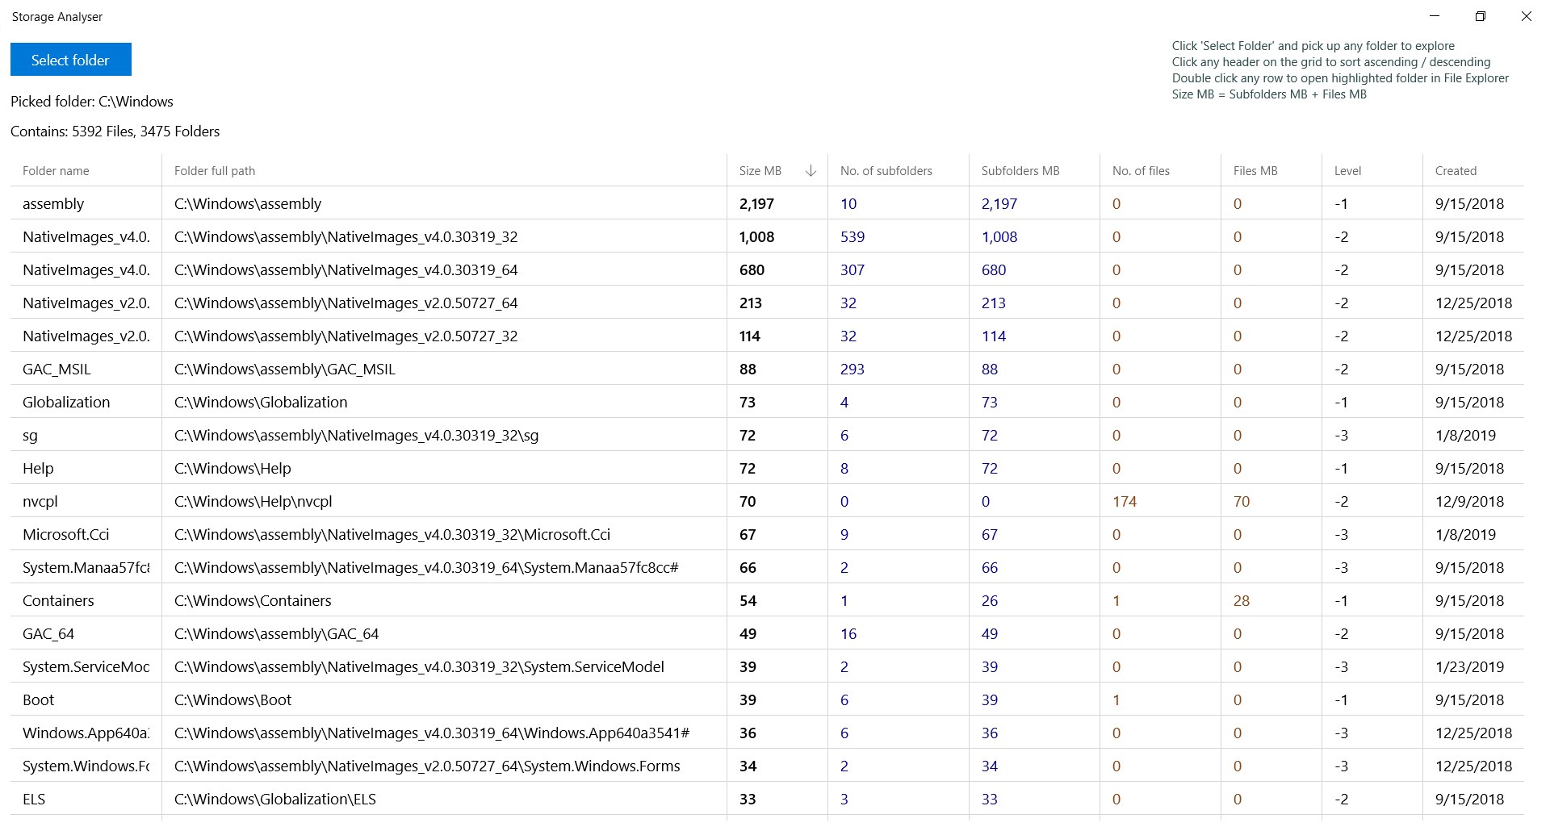This screenshot has width=1550, height=831.
Task: Select the assembly folder row
Action: click(x=53, y=204)
